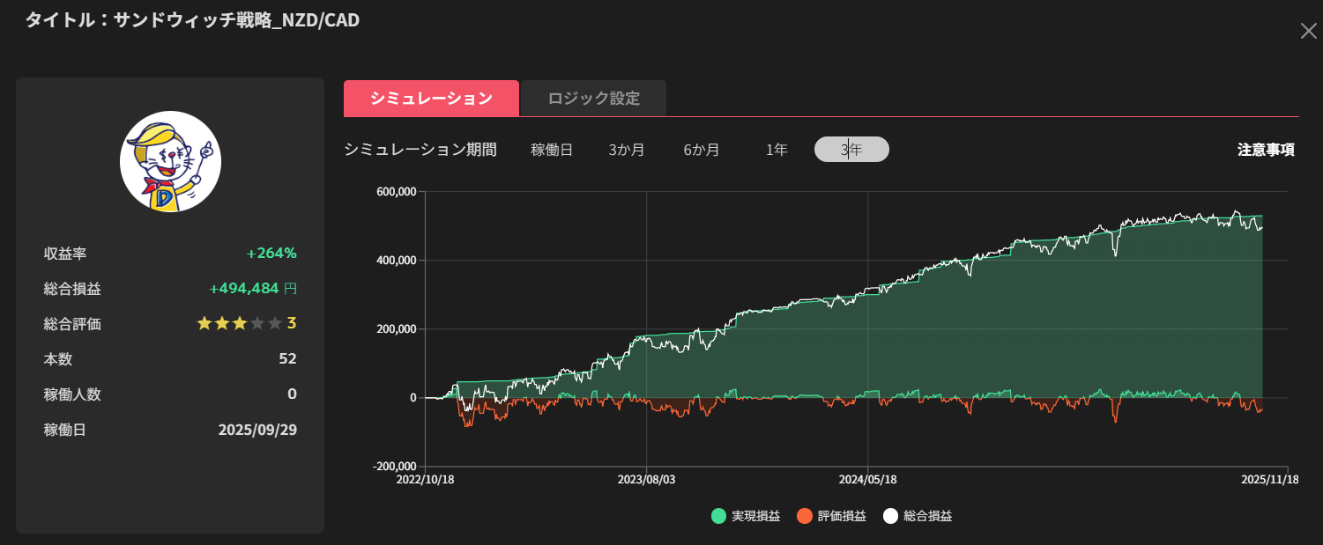Select the 稼働日 simulation period
This screenshot has height=545, width=1323.
tap(552, 150)
